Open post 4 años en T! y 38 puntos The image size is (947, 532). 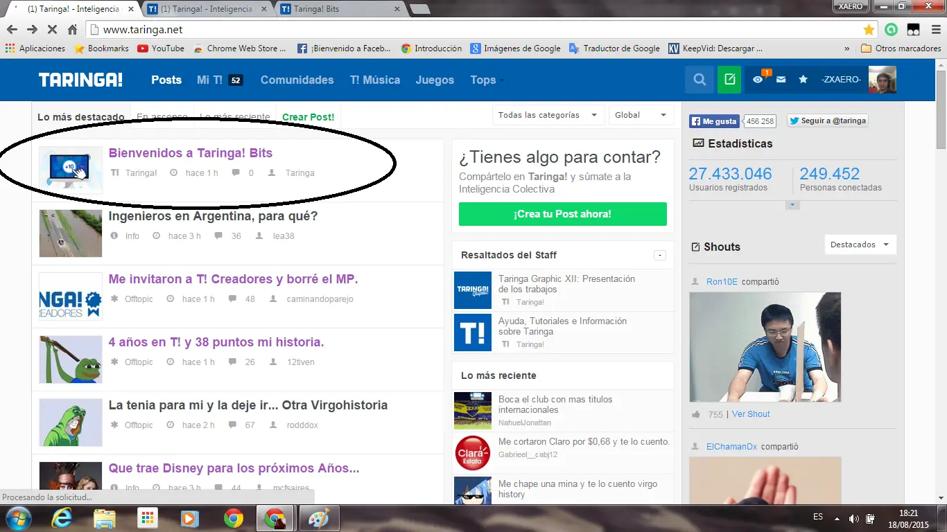pyautogui.click(x=216, y=342)
